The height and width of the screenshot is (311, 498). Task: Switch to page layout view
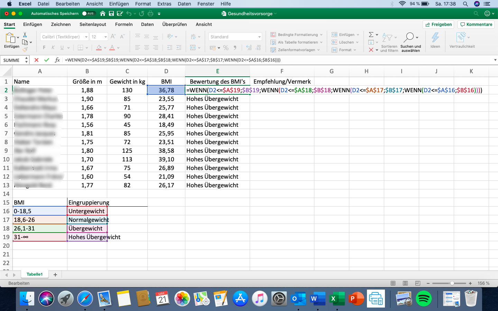(405, 283)
